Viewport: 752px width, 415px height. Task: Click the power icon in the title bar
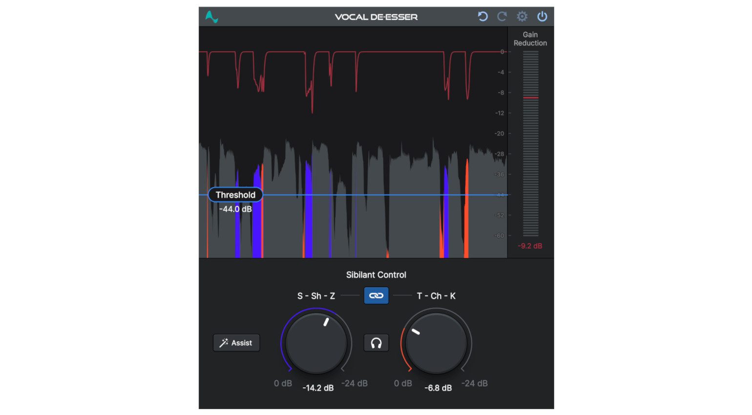tap(542, 16)
